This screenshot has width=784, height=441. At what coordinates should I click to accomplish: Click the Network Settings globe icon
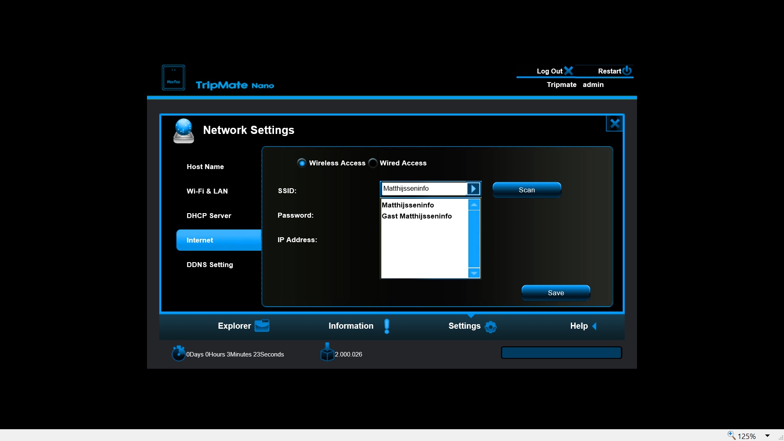click(x=184, y=131)
